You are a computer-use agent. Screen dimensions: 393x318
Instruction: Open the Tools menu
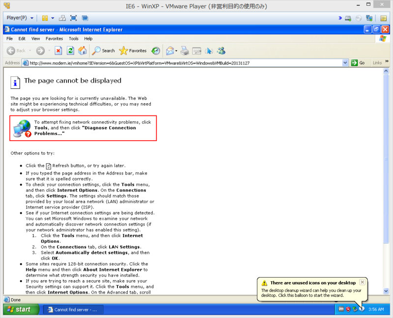pyautogui.click(x=74, y=39)
